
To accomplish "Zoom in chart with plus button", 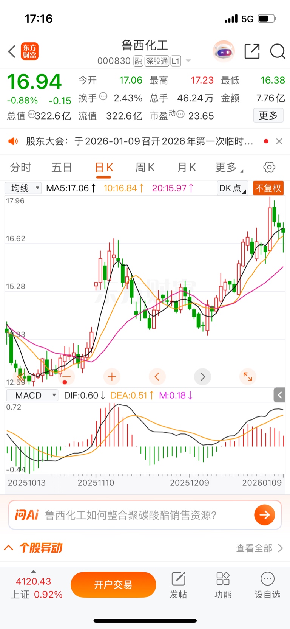I will (112, 377).
